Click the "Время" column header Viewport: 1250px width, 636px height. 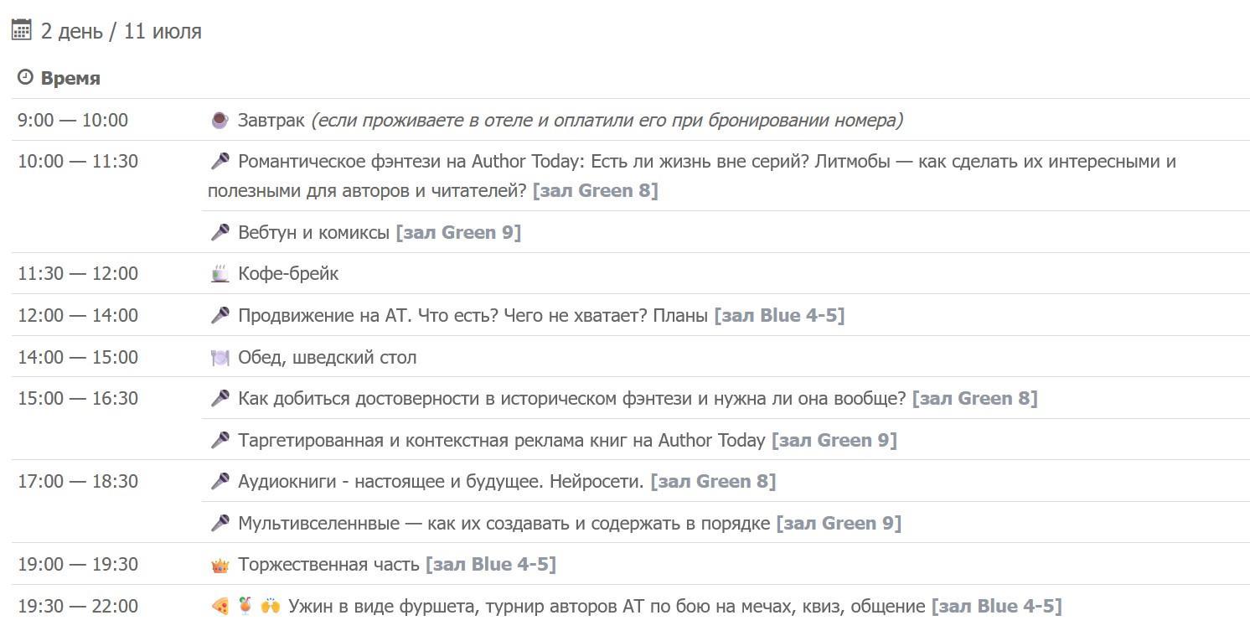pos(70,78)
